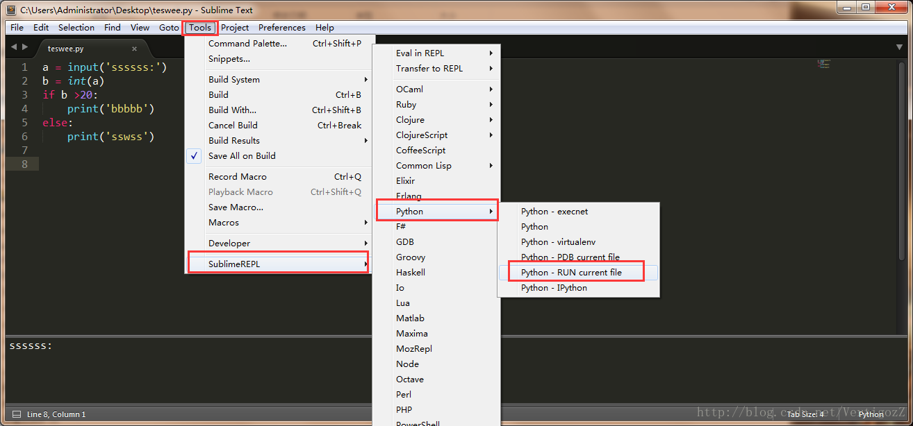Select Groovy REPL entry

point(437,257)
